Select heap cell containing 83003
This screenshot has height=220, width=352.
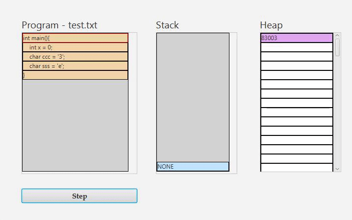pyautogui.click(x=297, y=38)
